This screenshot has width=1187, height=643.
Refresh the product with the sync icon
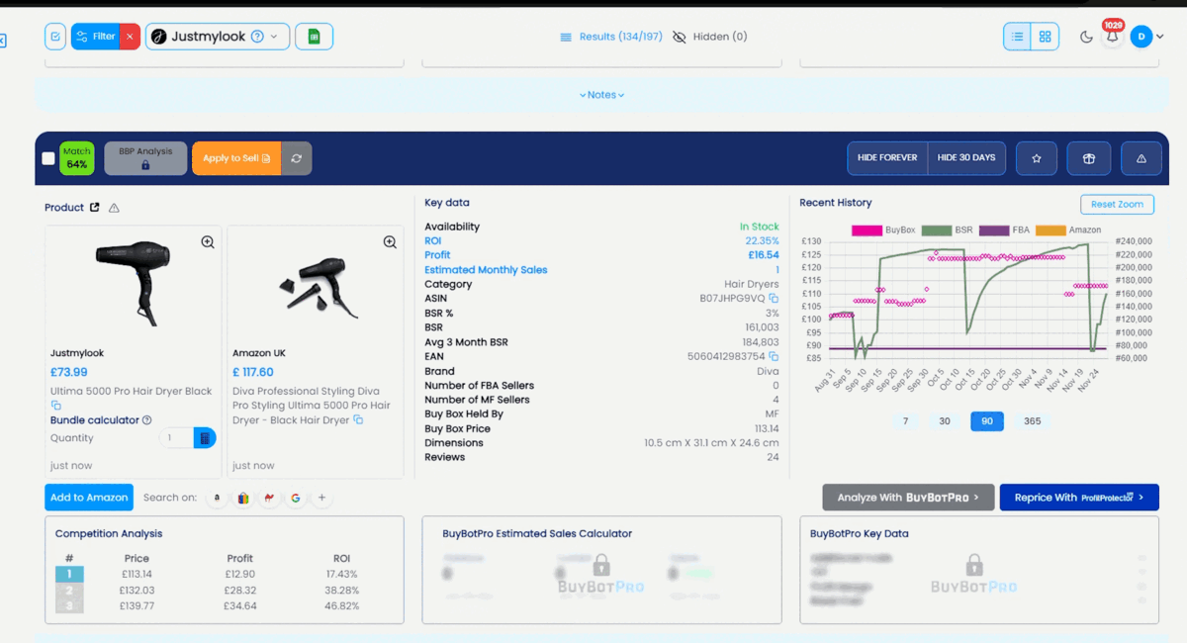click(x=297, y=158)
